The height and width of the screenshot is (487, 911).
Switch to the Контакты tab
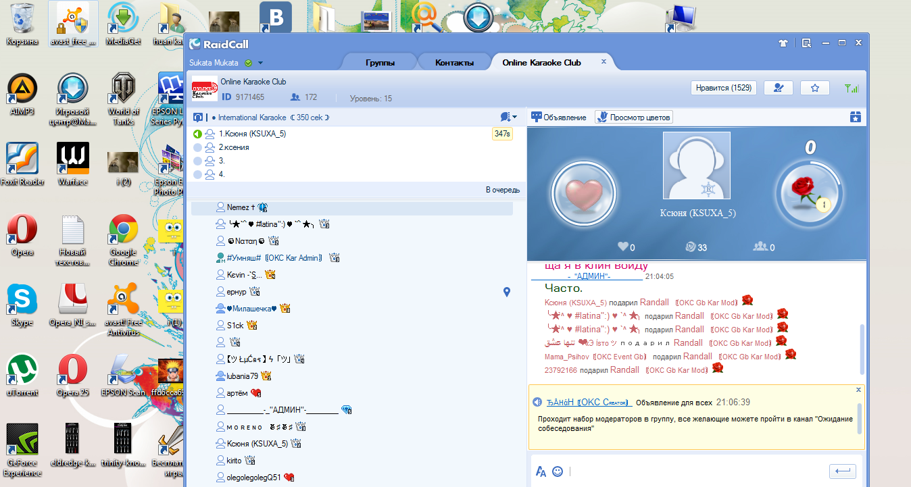click(x=454, y=63)
